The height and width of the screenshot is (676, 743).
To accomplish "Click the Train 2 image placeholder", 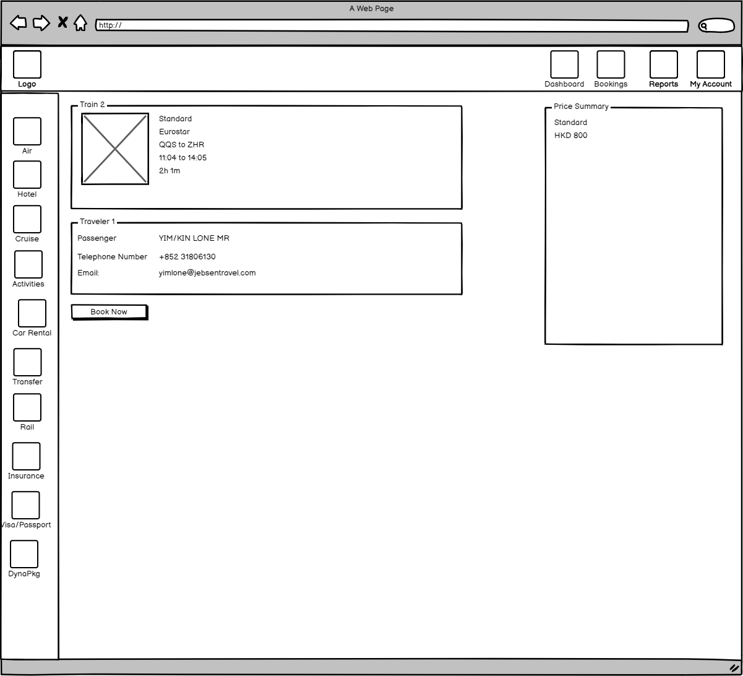I will tap(115, 149).
